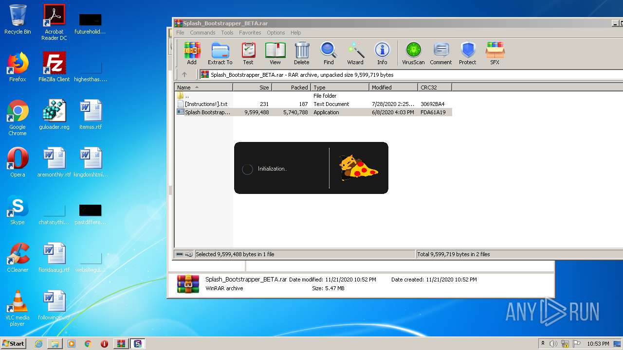Switch to WinRAR taskbar button
The height and width of the screenshot is (350, 623).
(x=121, y=344)
